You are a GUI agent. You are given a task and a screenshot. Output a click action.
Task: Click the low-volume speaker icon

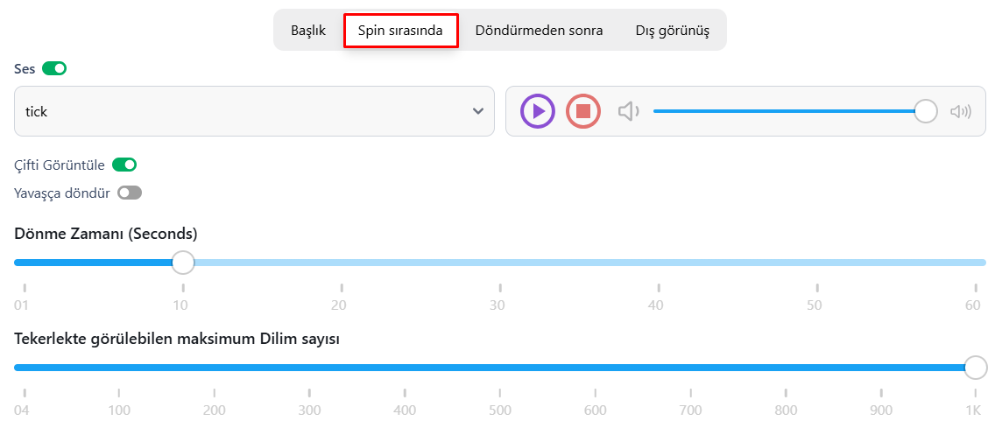point(628,112)
